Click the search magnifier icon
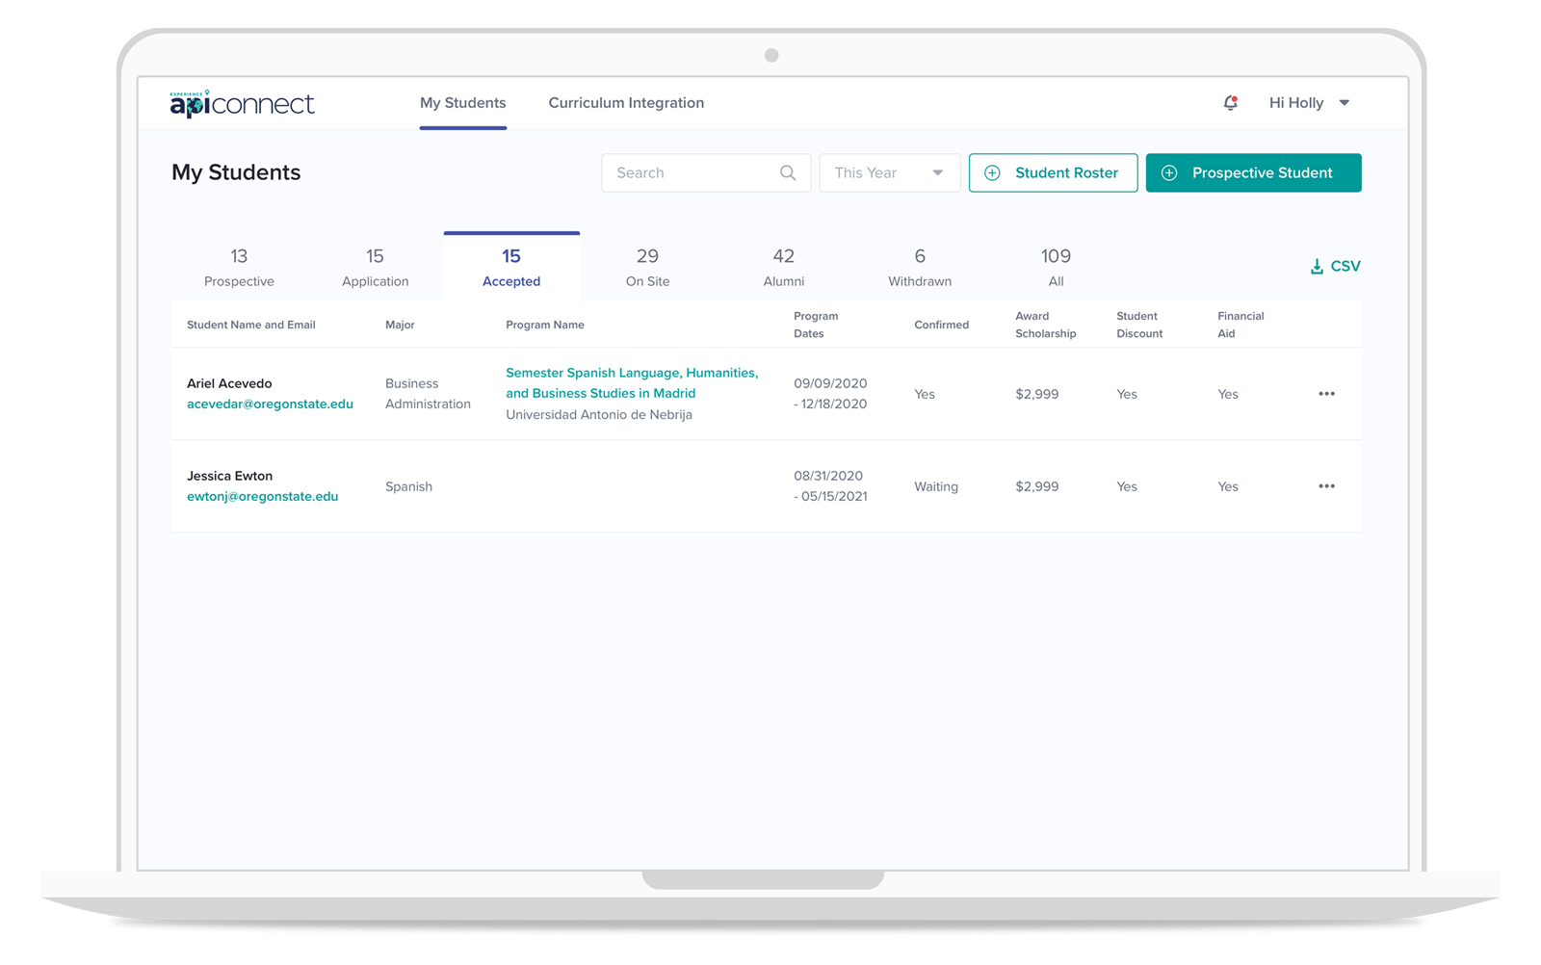Screen dimensions: 1541x965 tap(788, 173)
